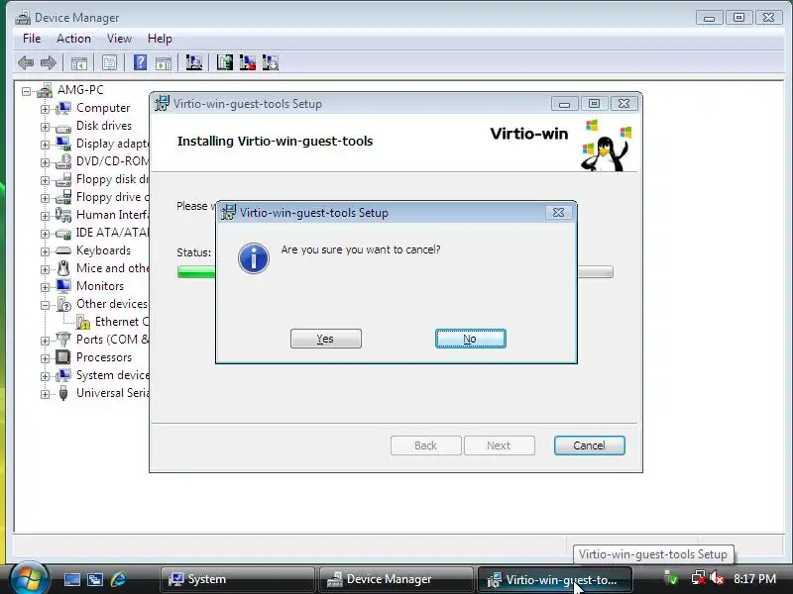Viewport: 793px width, 594px height.
Task: Expand the Processors node
Action: (45, 358)
